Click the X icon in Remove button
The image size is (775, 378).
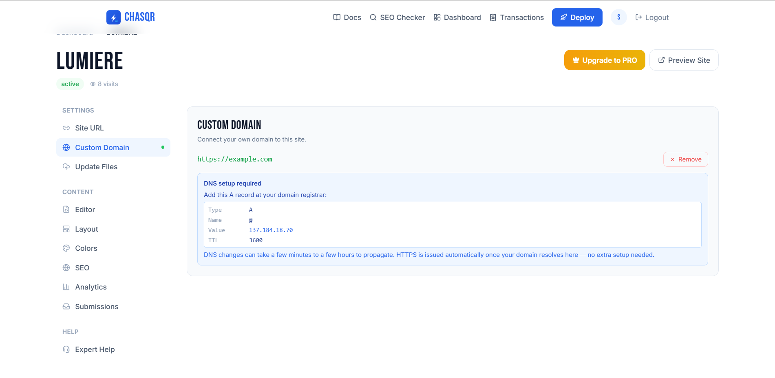pos(673,159)
